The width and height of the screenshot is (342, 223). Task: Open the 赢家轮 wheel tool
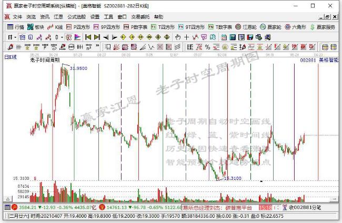270,27
